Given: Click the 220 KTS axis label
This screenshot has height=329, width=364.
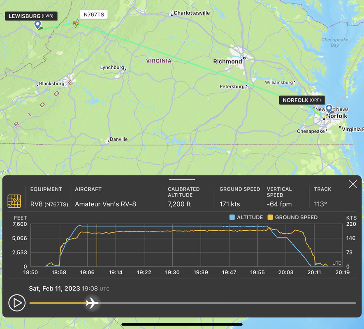Looking at the screenshot, I should click(x=351, y=224).
